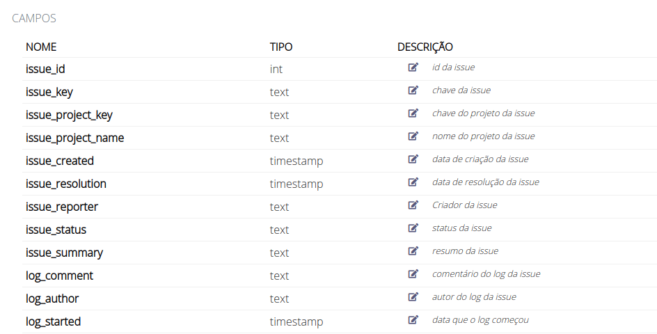Edit the issue_summary description
Viewport: 657px width, 334px height.
coord(413,251)
